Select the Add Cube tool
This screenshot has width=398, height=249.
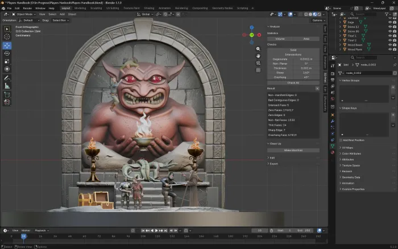[7, 95]
